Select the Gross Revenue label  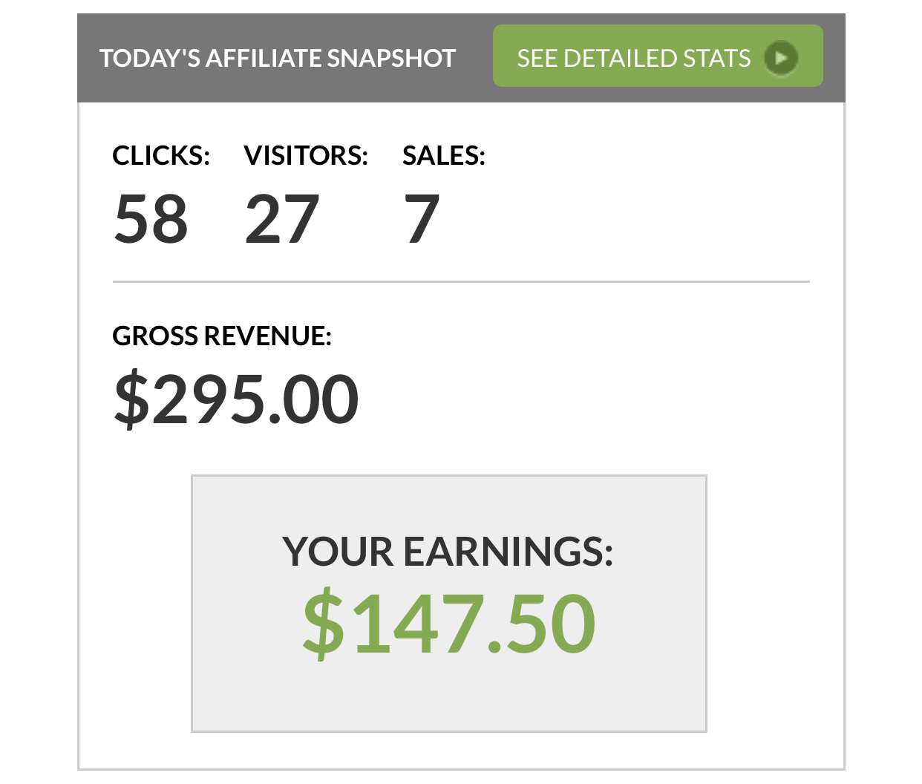pyautogui.click(x=221, y=336)
